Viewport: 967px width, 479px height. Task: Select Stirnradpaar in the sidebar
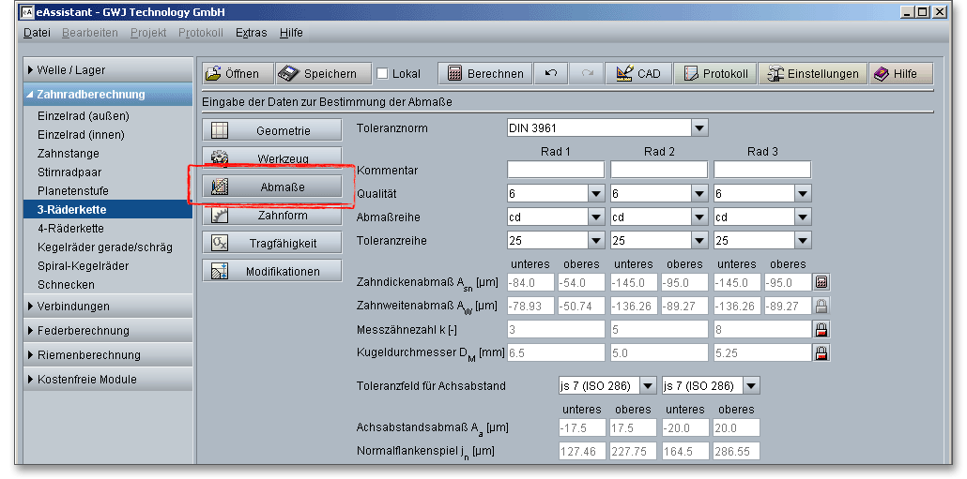point(69,172)
